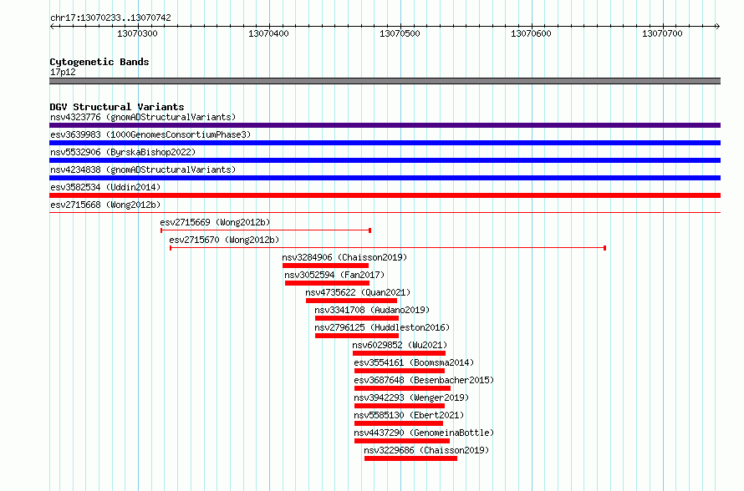Click the 13070700 ruler position
The image size is (744, 491).
coord(662,33)
